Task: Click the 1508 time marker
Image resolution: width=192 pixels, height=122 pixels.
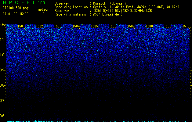Action: (150, 26)
